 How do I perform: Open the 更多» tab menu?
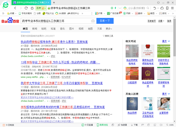click(109, 29)
